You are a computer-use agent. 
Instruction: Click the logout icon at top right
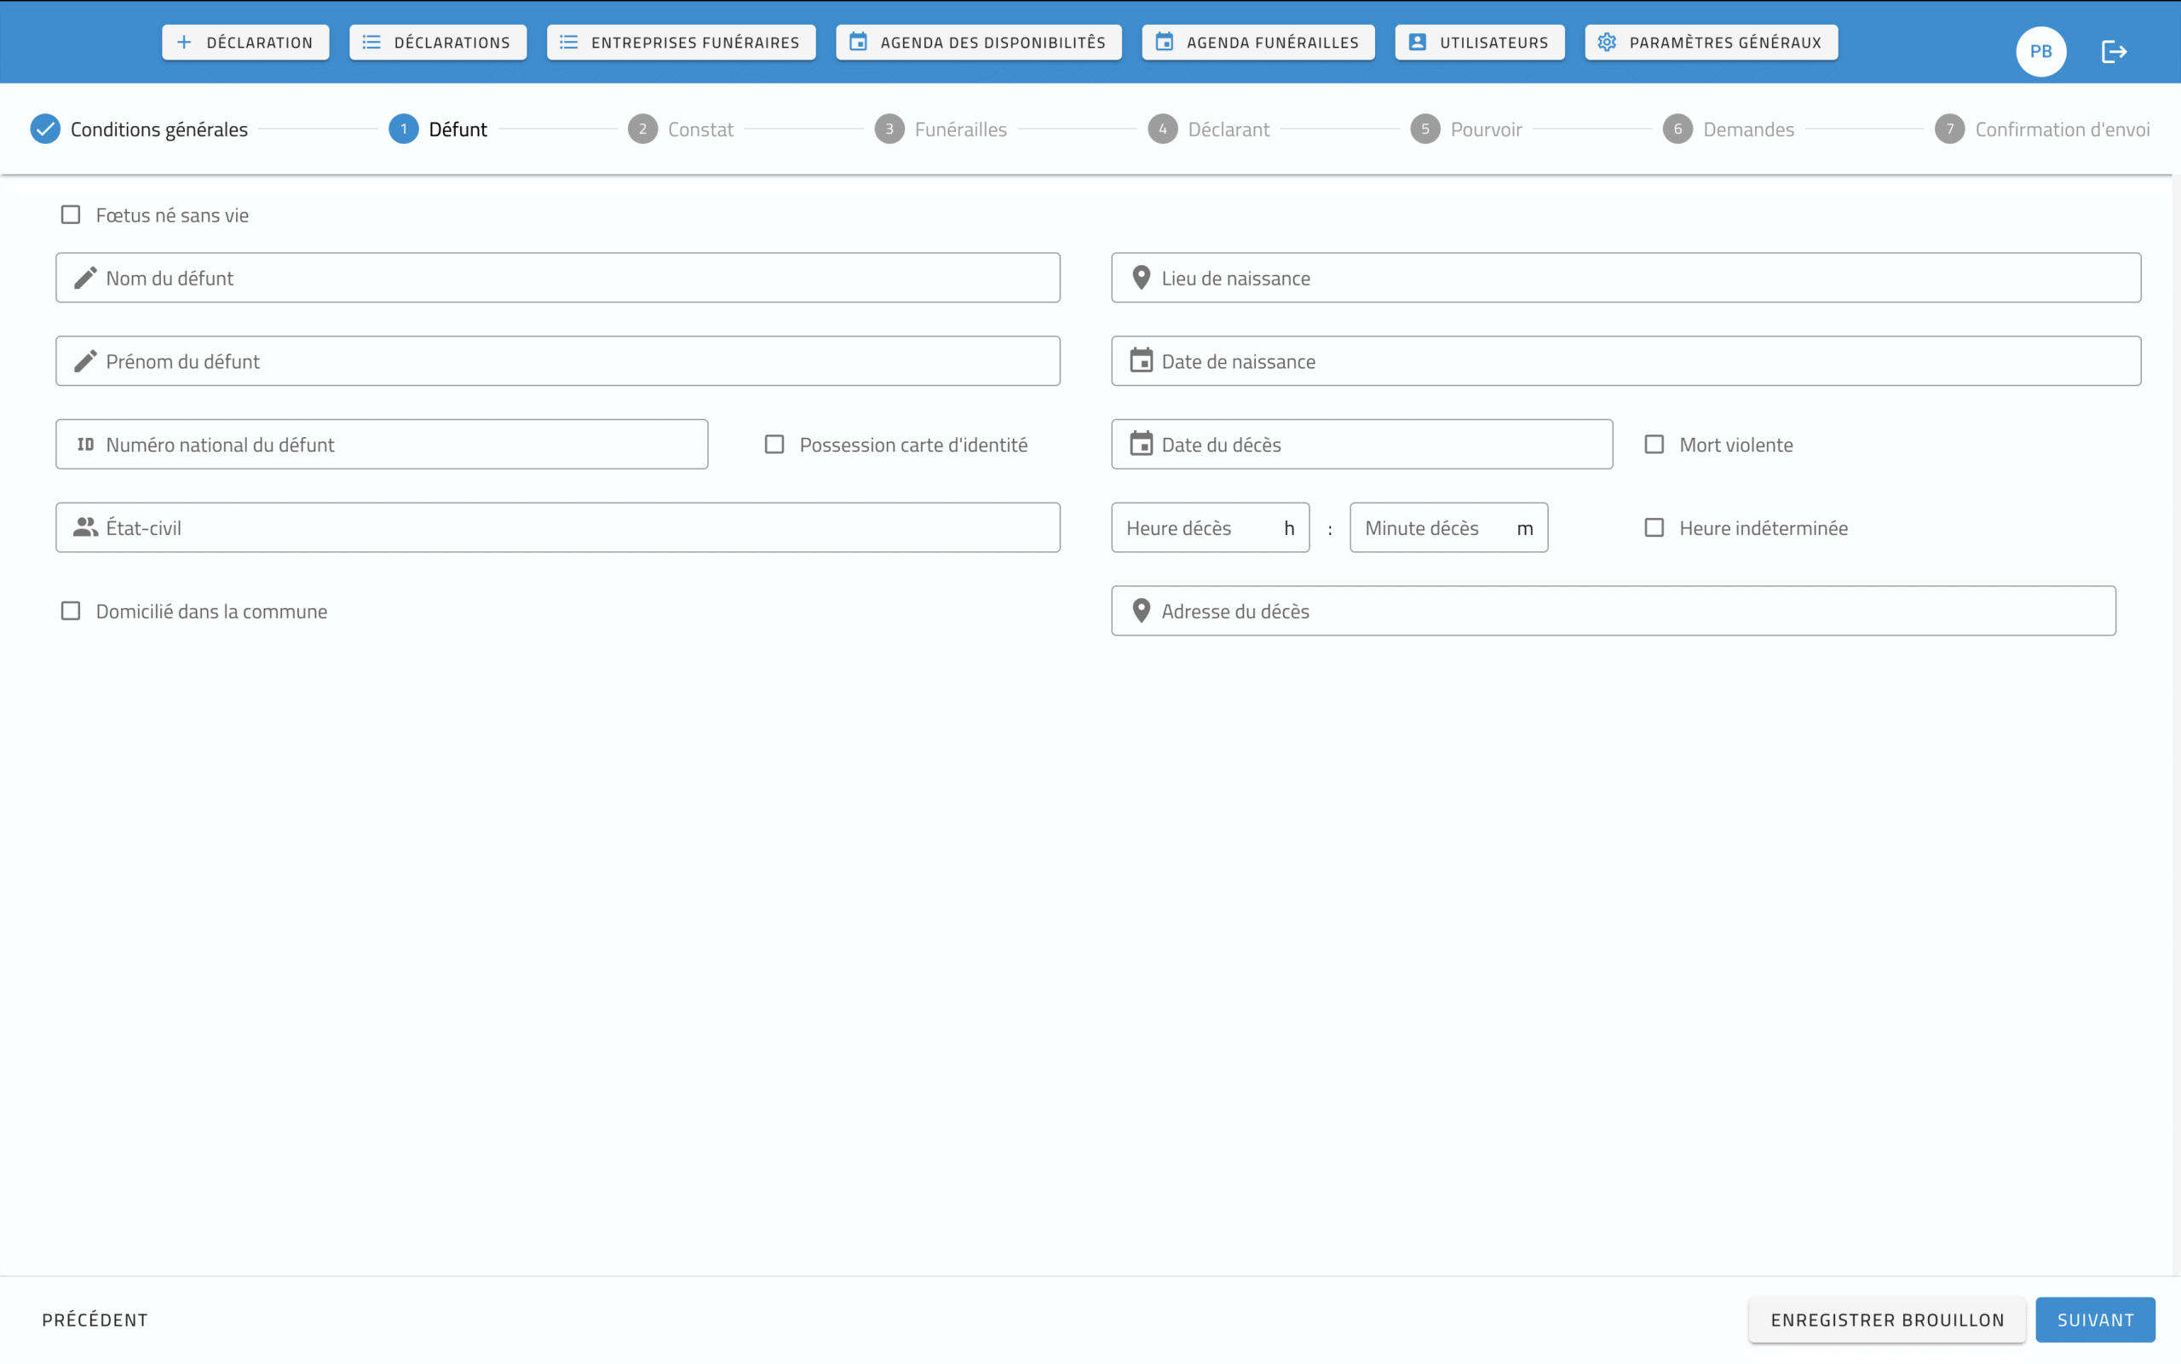tap(2114, 51)
